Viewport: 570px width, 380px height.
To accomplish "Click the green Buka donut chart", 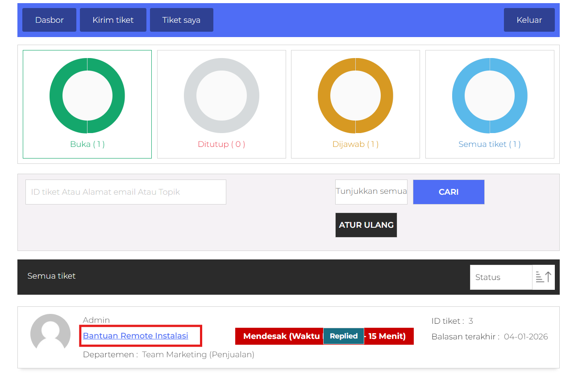I will (x=87, y=96).
